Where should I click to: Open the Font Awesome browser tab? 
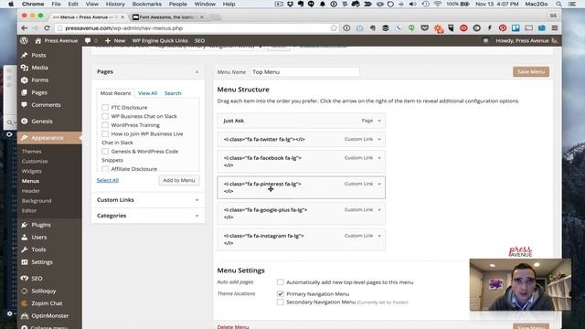166,17
